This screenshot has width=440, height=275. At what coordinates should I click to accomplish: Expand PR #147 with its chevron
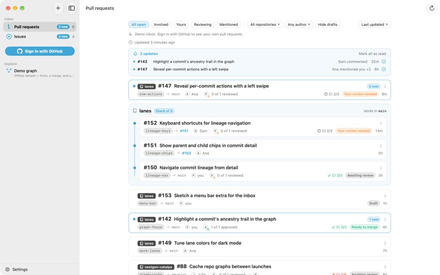pos(385,86)
